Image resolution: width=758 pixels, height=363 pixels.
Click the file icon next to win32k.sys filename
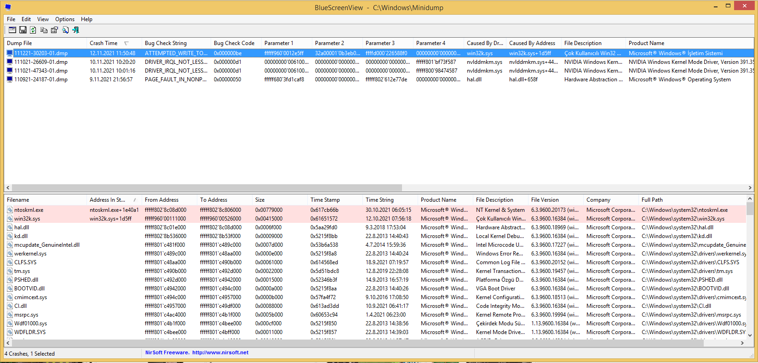(10, 219)
